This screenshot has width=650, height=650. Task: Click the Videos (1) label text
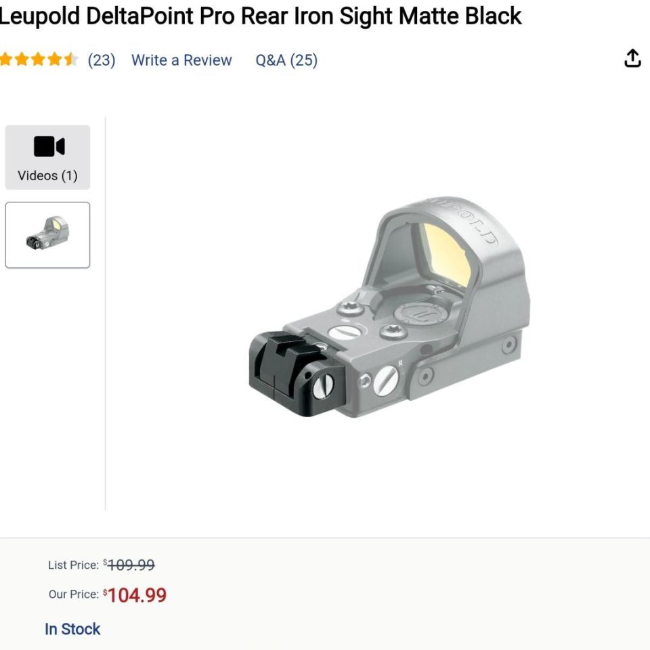tap(47, 175)
